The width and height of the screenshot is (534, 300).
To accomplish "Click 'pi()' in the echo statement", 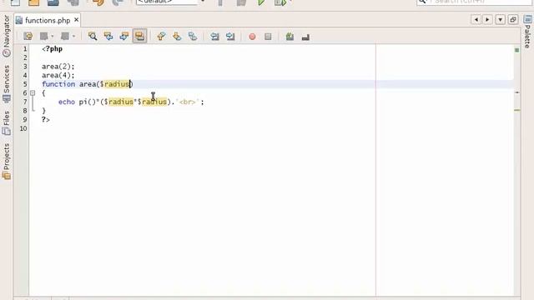I will pos(87,102).
